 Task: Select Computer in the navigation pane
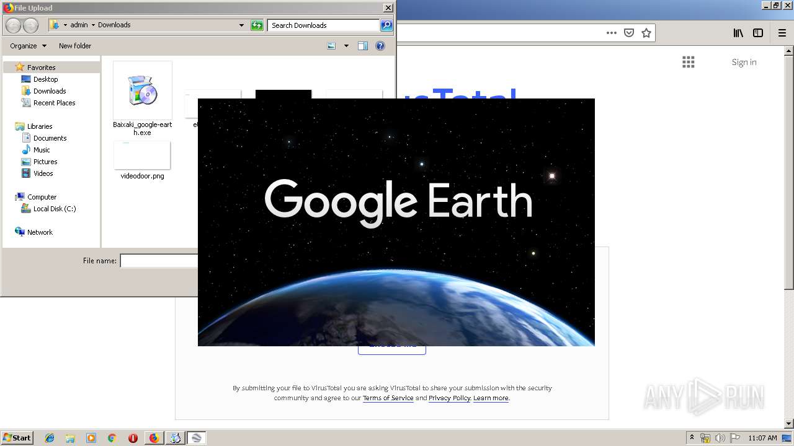coord(42,197)
